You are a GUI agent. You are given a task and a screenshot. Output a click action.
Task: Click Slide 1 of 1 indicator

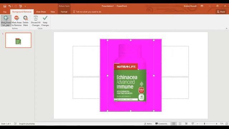point(6,124)
